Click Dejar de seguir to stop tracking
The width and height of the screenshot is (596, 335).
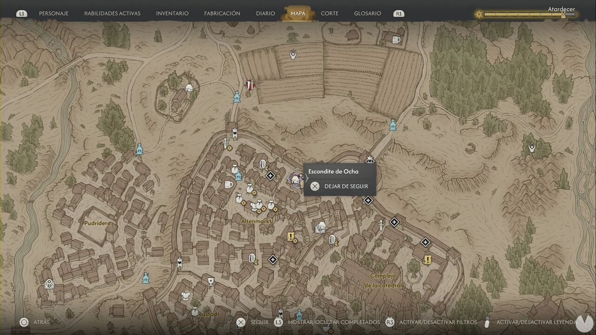tap(340, 186)
